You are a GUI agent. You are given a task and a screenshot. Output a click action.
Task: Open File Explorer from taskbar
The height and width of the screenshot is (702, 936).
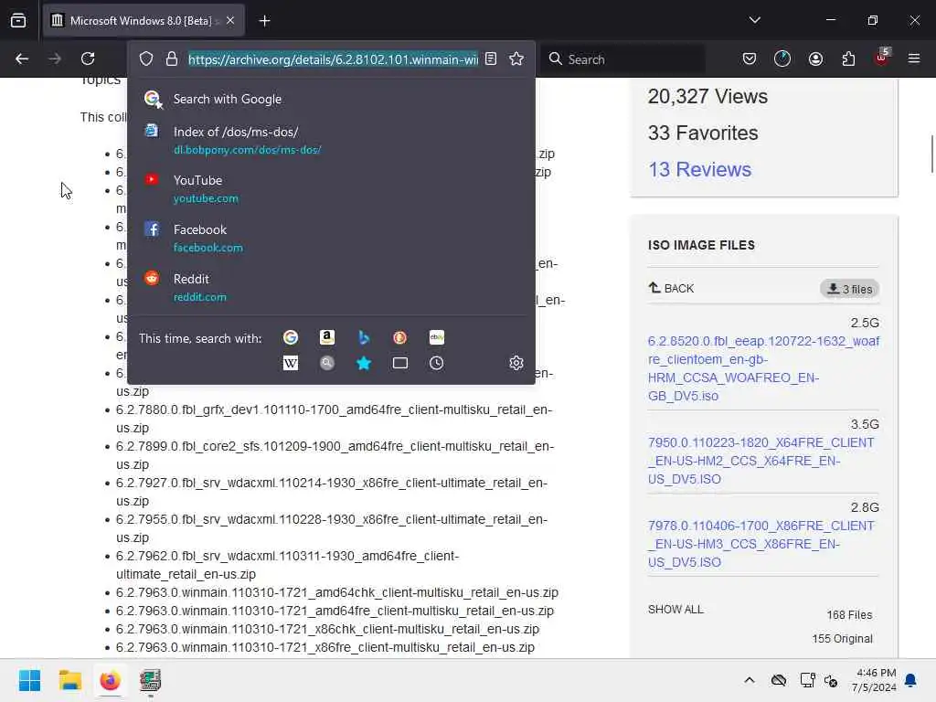[x=69, y=680]
